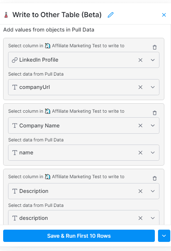Viewport: 171px width, 251px height.
Task: Clear the name data selection
Action: [x=140, y=153]
